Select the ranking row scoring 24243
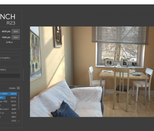This screenshot has width=154, height=131. [8, 98]
